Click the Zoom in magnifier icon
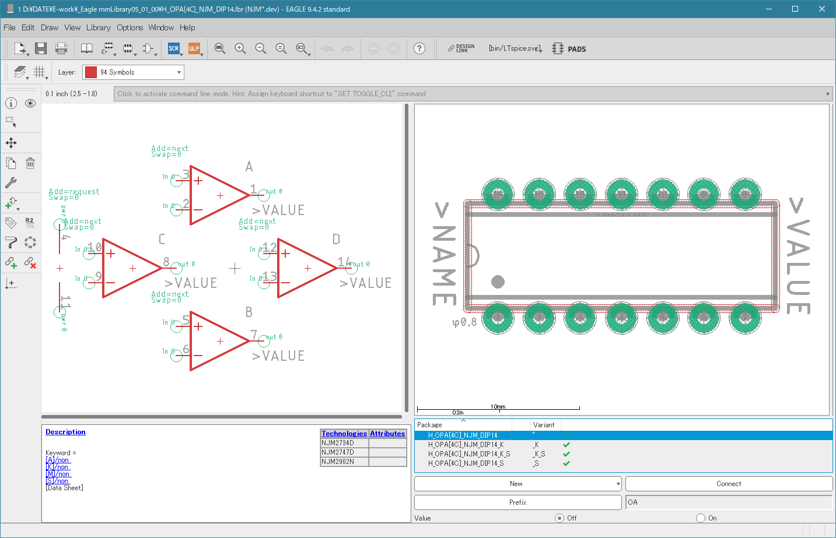This screenshot has height=538, width=836. 240,49
